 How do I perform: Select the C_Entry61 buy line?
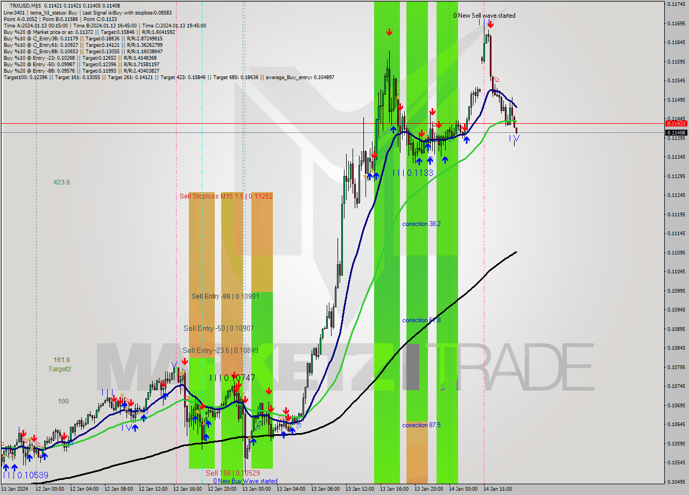pyautogui.click(x=83, y=45)
